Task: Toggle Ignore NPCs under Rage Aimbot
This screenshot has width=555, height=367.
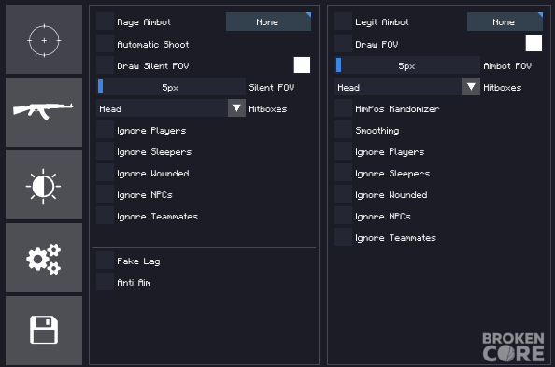Action: [106, 194]
